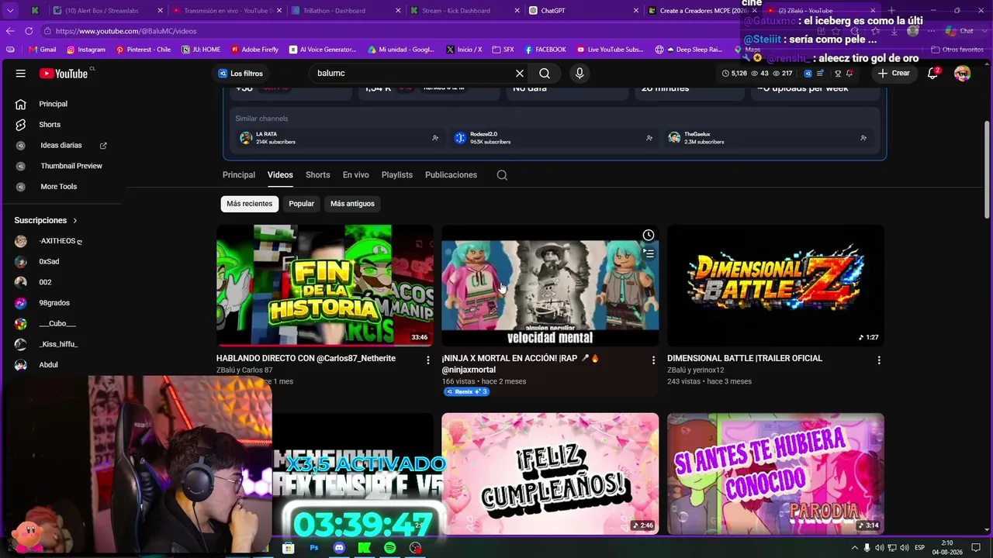Open the ¡FELIZ CUMPLEAÑOS! video thumbnail

(x=550, y=474)
